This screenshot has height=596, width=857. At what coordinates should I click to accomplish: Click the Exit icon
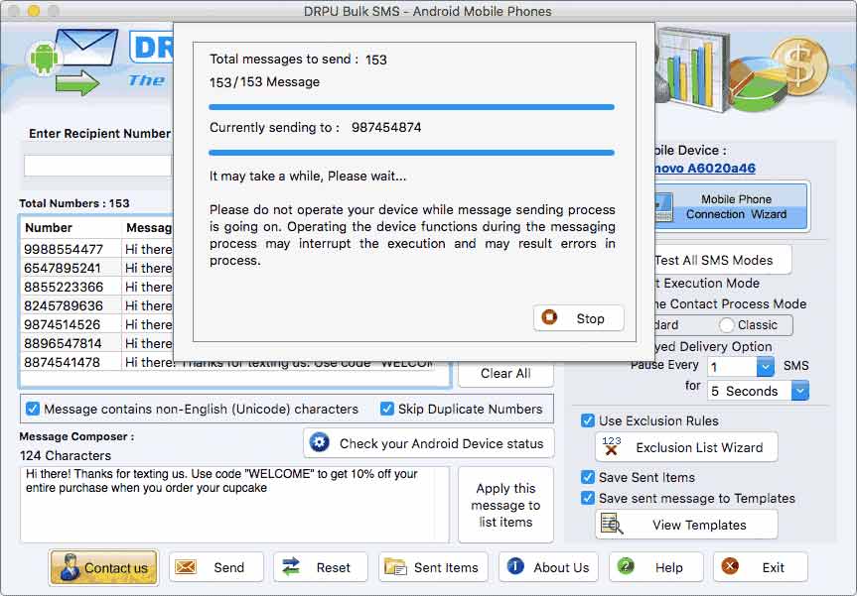tap(731, 567)
